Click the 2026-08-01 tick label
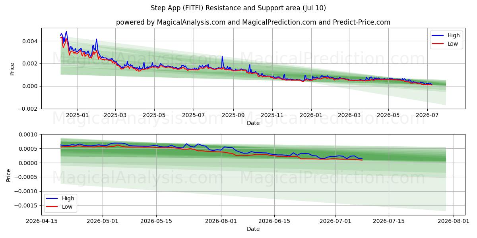 pos(454,221)
